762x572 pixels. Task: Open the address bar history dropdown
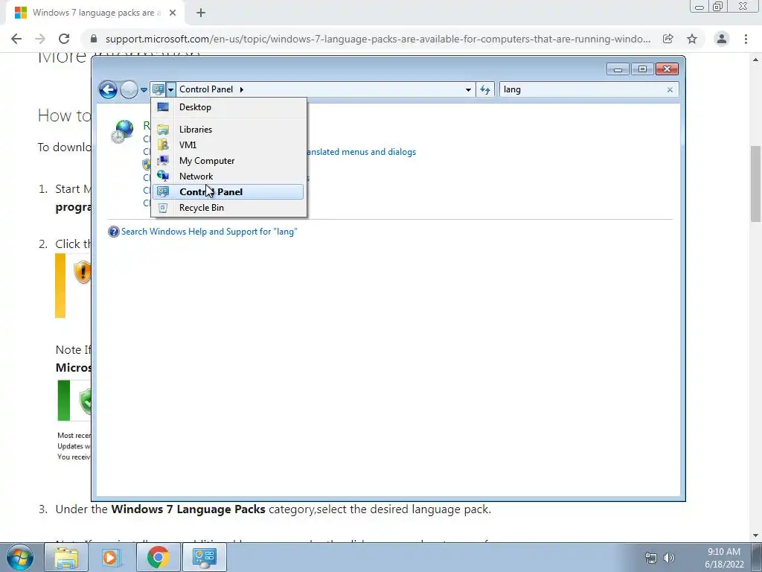click(468, 89)
